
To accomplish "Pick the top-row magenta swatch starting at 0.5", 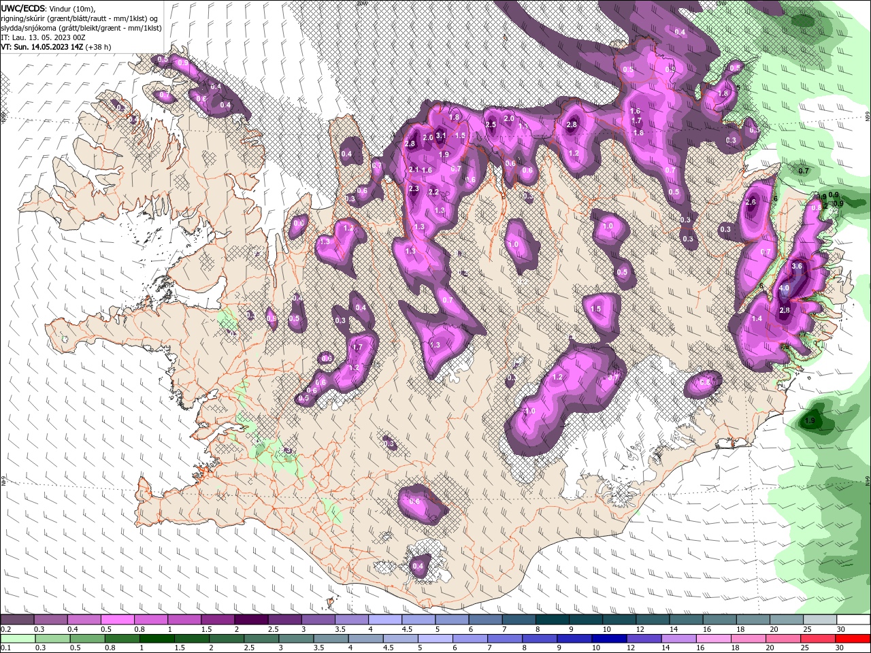I will click(x=117, y=620).
